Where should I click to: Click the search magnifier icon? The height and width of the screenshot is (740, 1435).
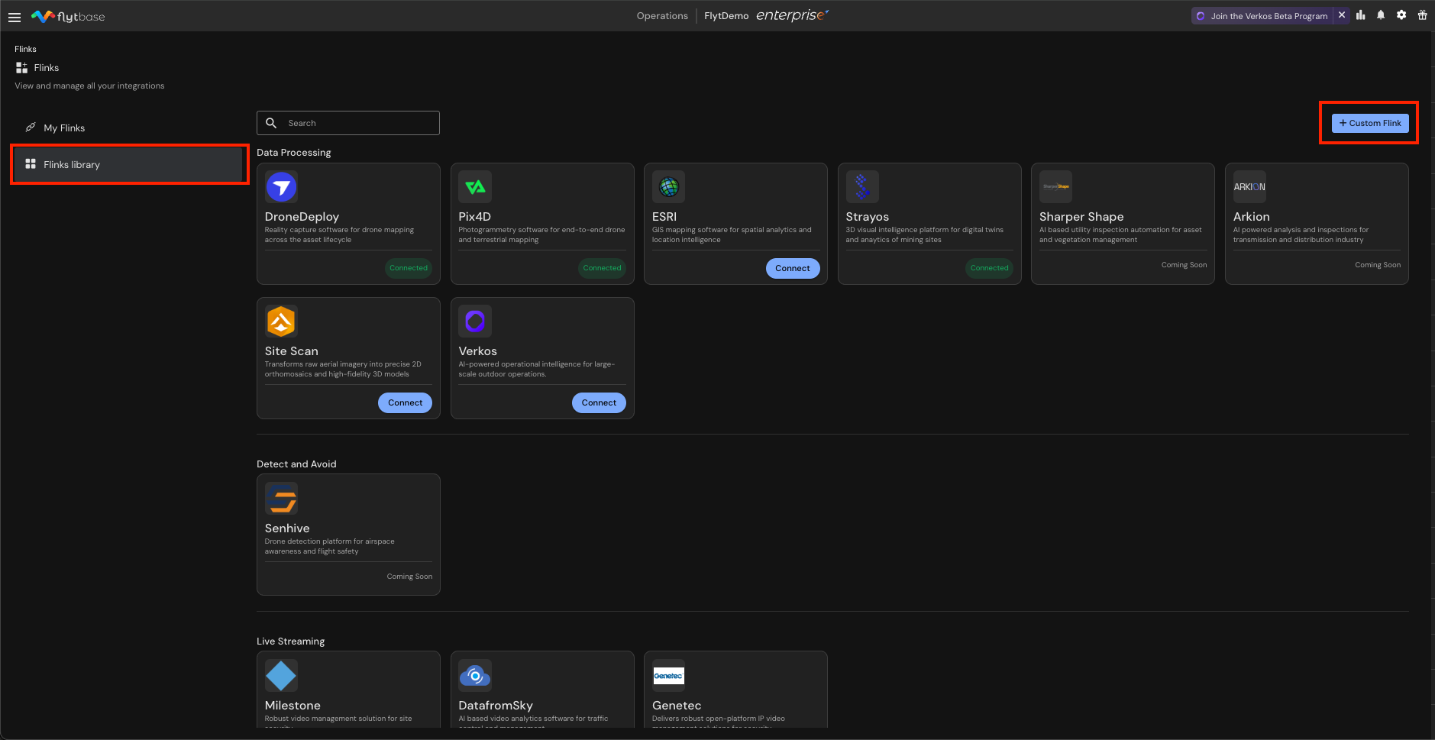(271, 123)
